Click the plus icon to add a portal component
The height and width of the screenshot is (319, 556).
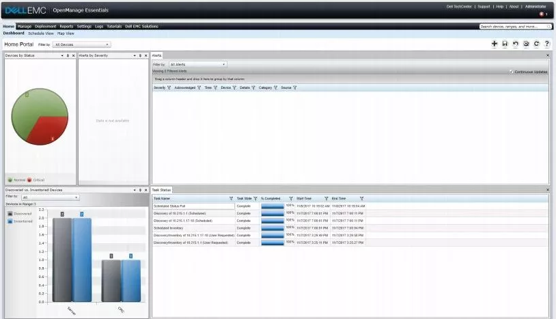(495, 44)
